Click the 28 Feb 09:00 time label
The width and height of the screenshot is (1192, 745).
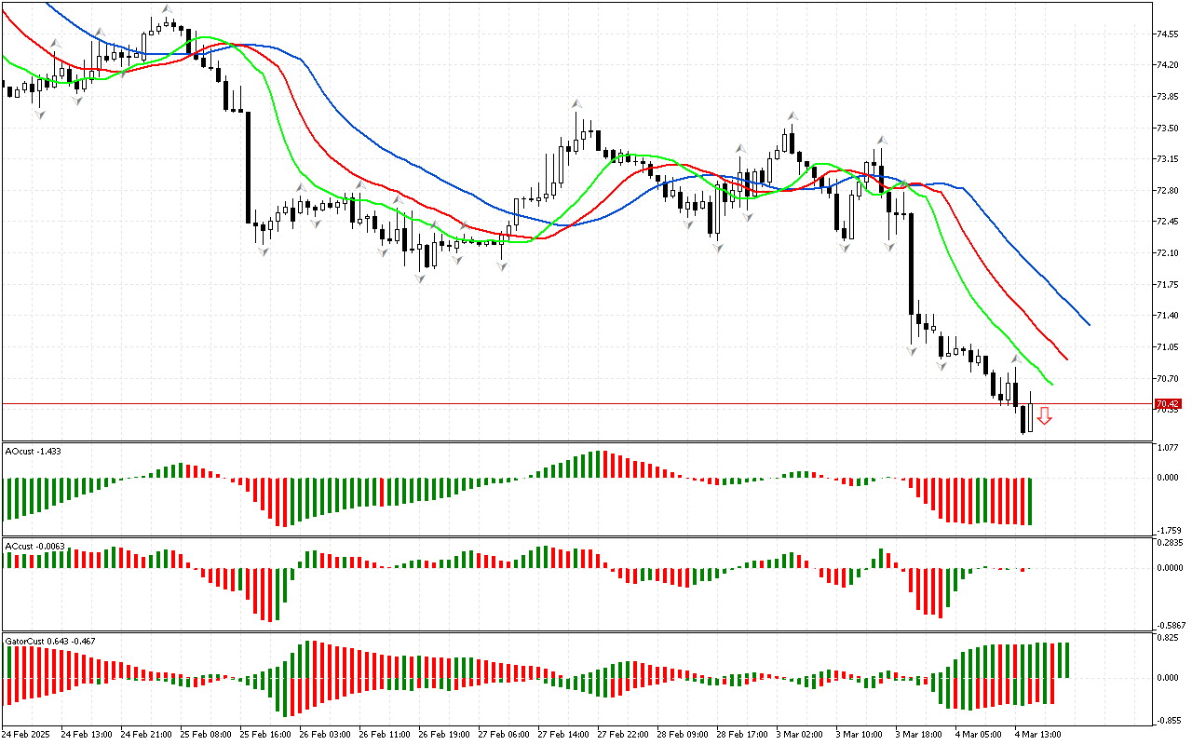(683, 734)
